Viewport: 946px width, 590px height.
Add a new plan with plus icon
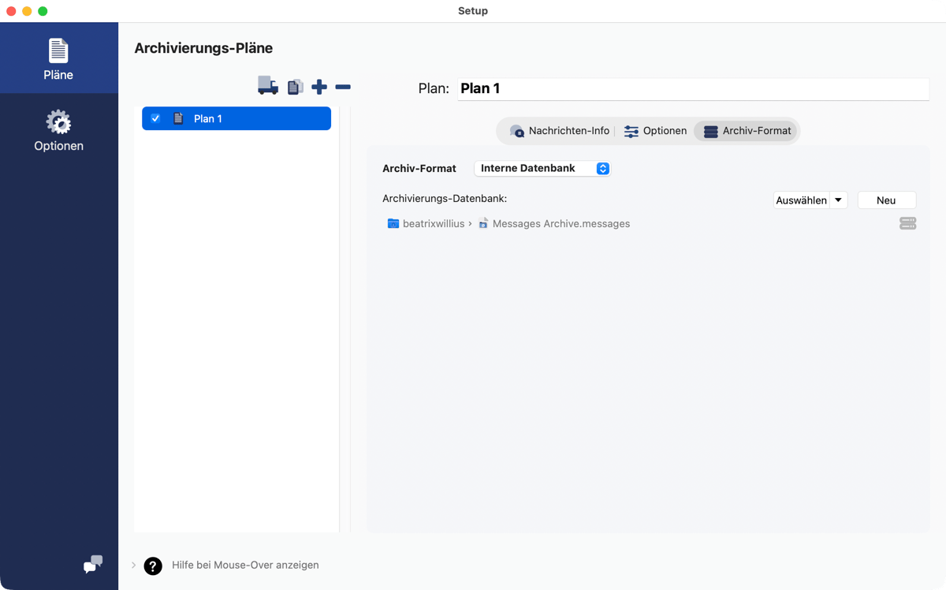(x=319, y=87)
